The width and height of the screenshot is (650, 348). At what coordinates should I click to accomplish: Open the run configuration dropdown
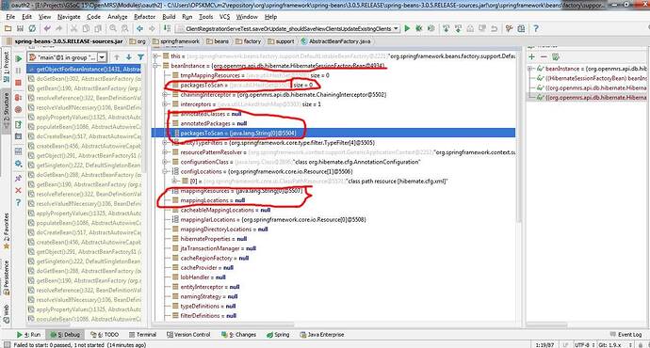pos(287,28)
